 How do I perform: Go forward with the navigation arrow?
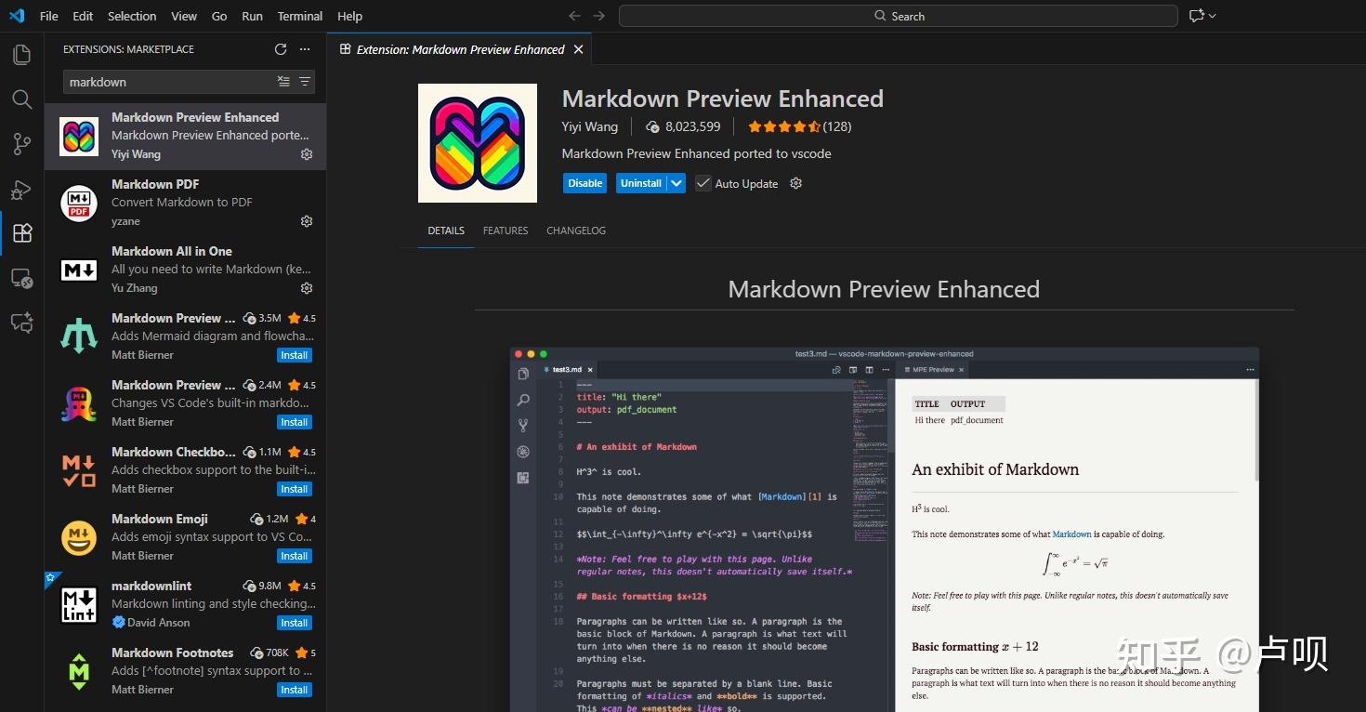click(x=599, y=16)
